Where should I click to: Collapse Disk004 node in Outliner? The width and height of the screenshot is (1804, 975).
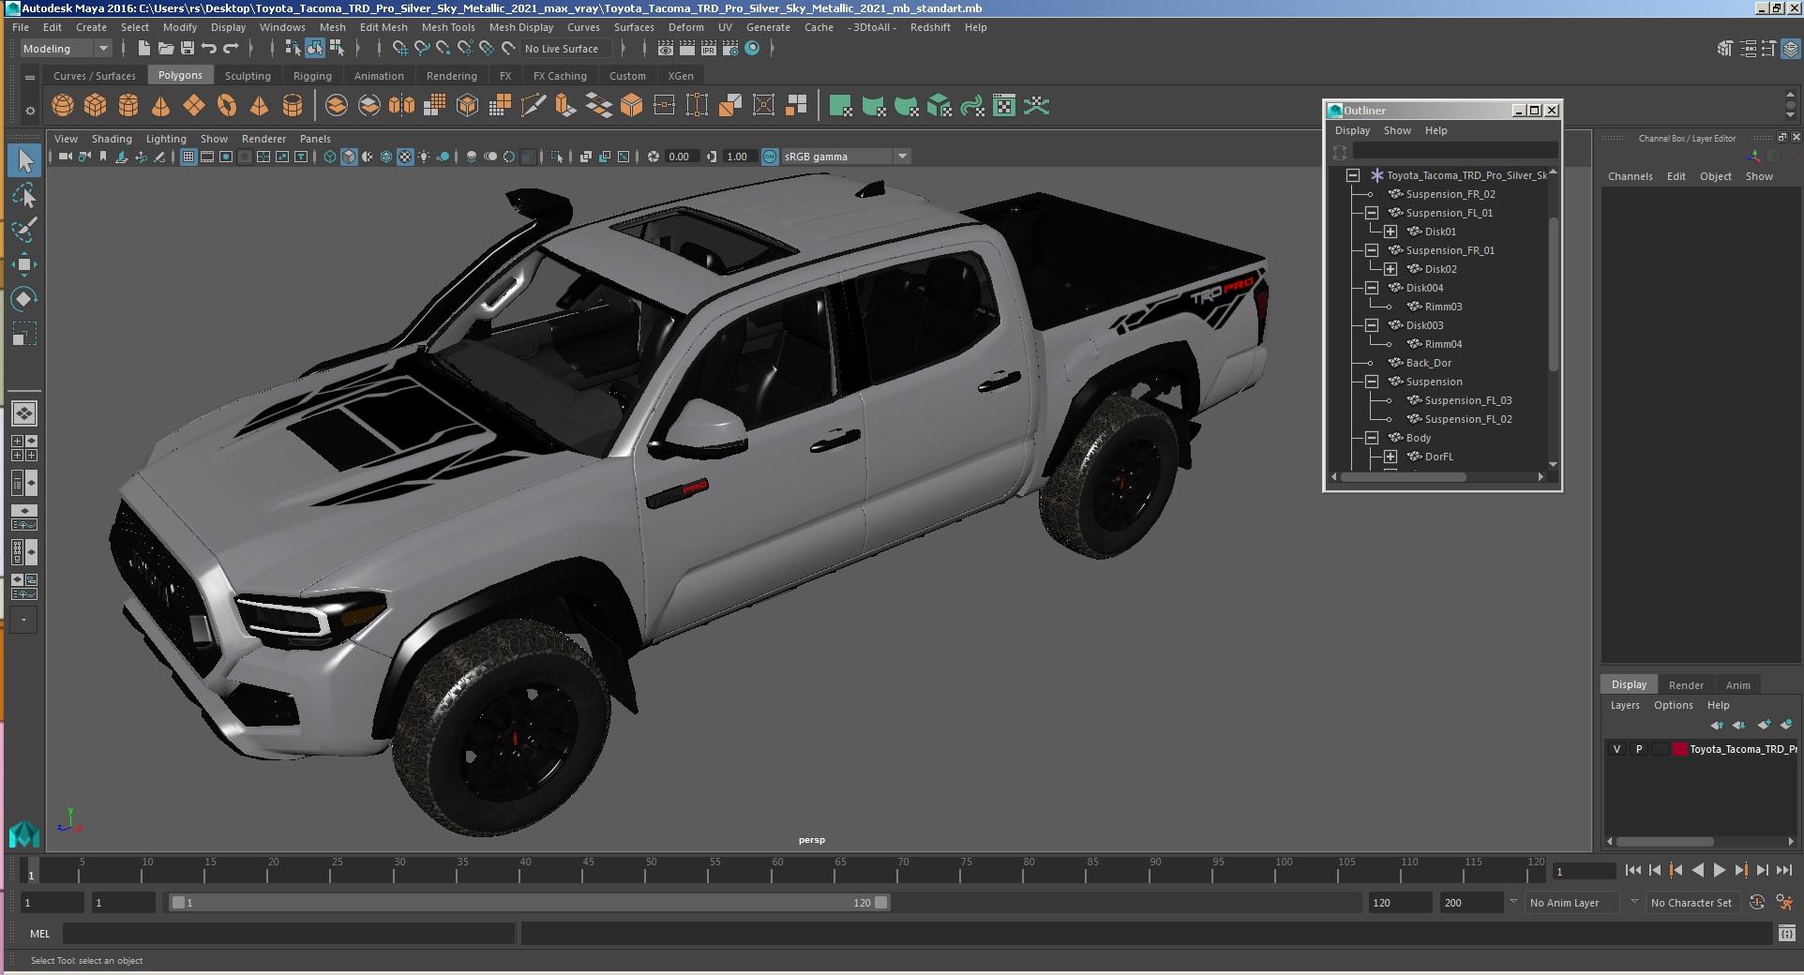pos(1372,288)
